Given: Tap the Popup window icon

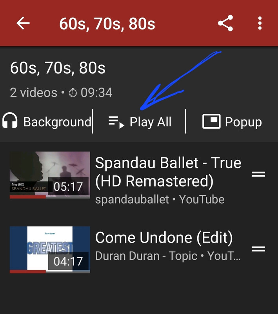Looking at the screenshot, I should (x=211, y=121).
